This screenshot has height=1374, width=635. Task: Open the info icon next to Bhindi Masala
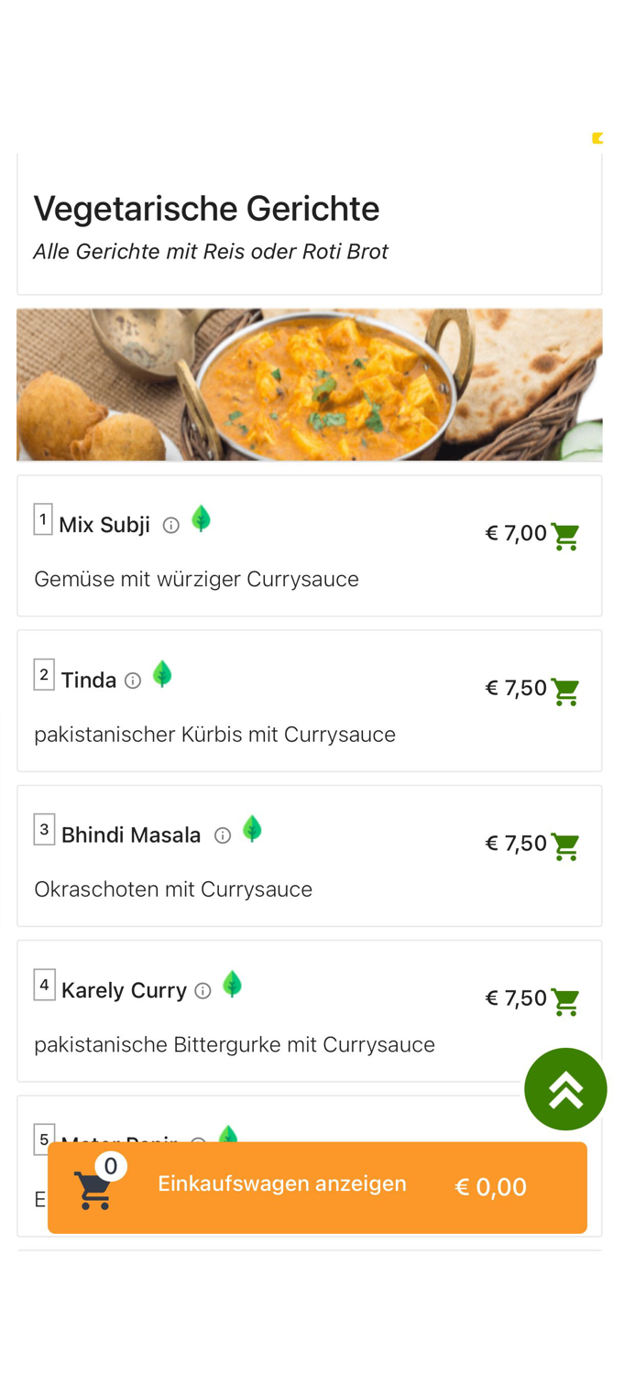[222, 835]
